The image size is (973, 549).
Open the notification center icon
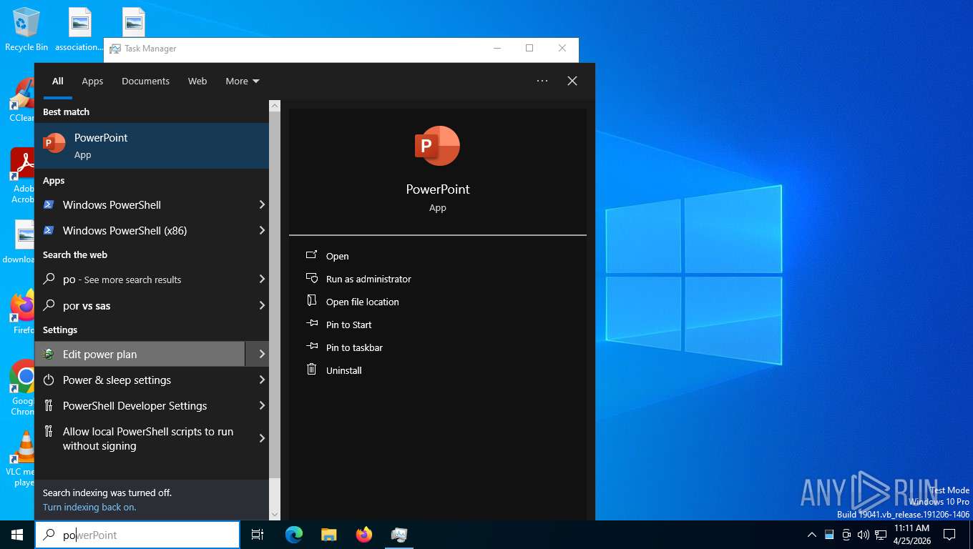pyautogui.click(x=949, y=535)
